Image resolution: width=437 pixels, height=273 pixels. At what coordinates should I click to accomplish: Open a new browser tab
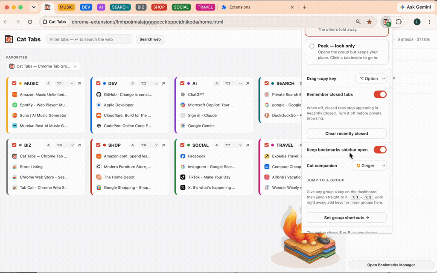pos(305,7)
